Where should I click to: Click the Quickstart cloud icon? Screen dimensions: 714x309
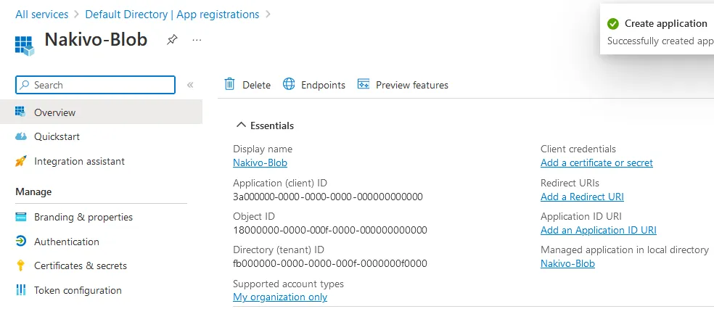tap(21, 137)
